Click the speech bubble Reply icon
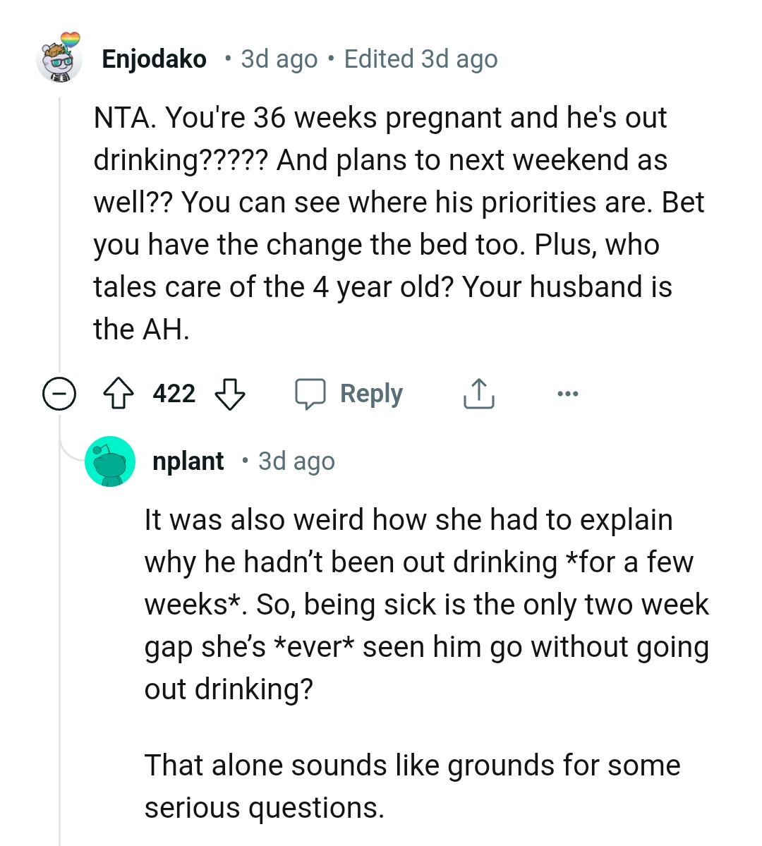The height and width of the screenshot is (846, 762). coord(315,394)
